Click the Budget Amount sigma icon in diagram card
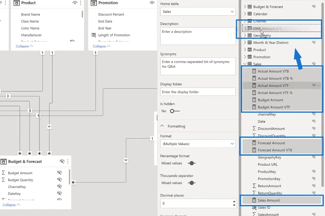Image resolution: width=325 pixels, height=216 pixels. click(3, 173)
